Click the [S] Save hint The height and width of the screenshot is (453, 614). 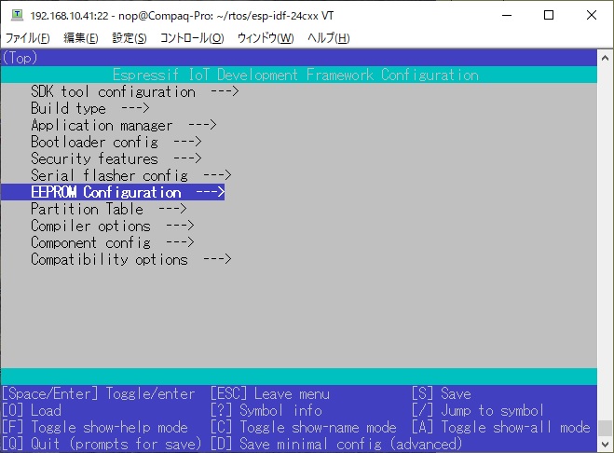click(442, 394)
